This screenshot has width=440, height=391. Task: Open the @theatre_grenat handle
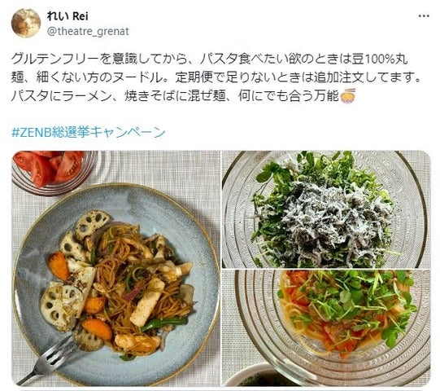[88, 31]
